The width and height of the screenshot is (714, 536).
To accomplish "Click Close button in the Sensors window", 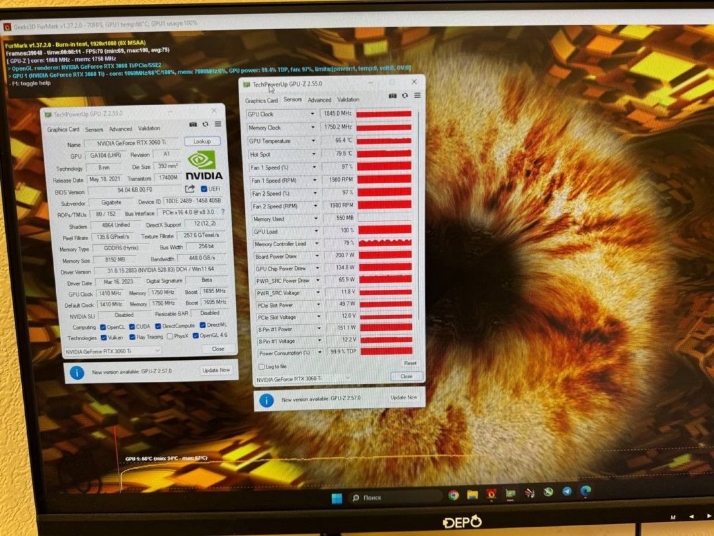I will pyautogui.click(x=407, y=377).
